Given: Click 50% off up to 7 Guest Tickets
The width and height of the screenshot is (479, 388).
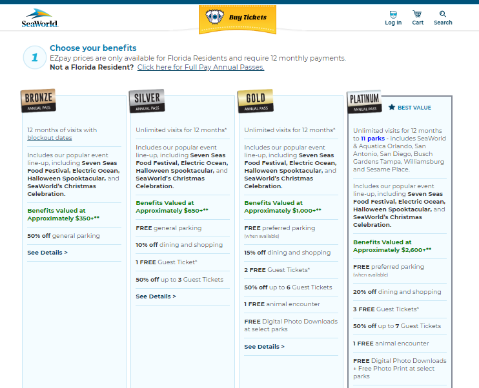Looking at the screenshot, I should coord(397,326).
